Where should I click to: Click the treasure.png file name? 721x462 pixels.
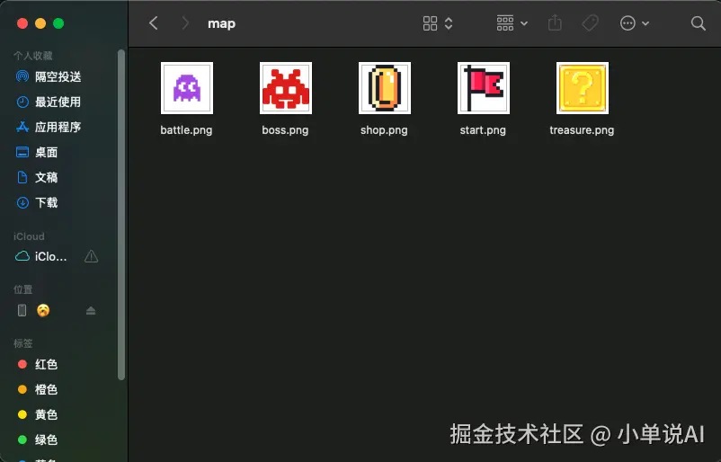point(582,130)
